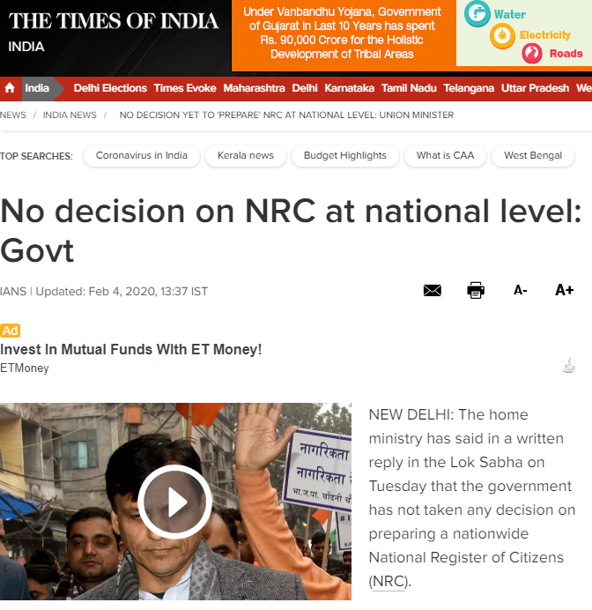Image resolution: width=592 pixels, height=610 pixels.
Task: Select the What is CAA chip
Action: click(x=446, y=156)
